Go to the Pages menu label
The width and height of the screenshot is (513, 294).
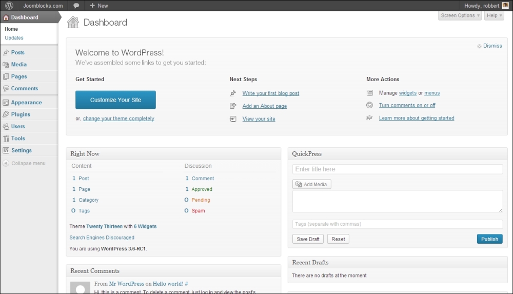coord(19,76)
